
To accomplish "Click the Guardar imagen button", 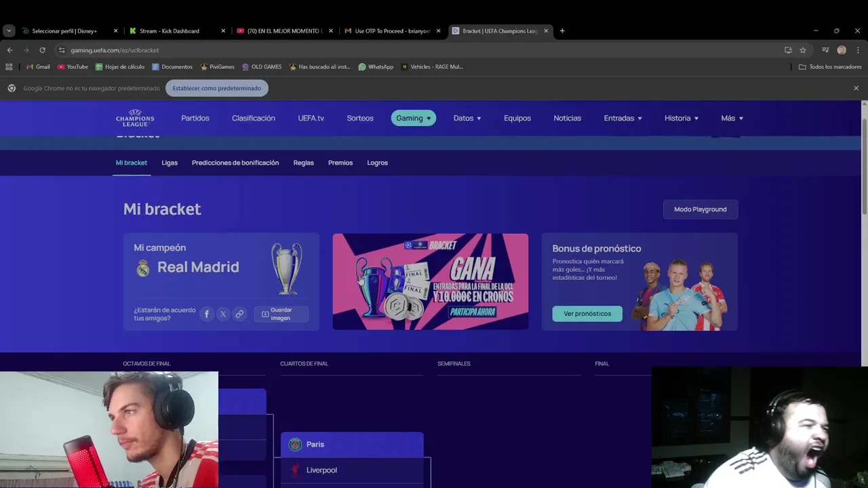I will pyautogui.click(x=281, y=314).
